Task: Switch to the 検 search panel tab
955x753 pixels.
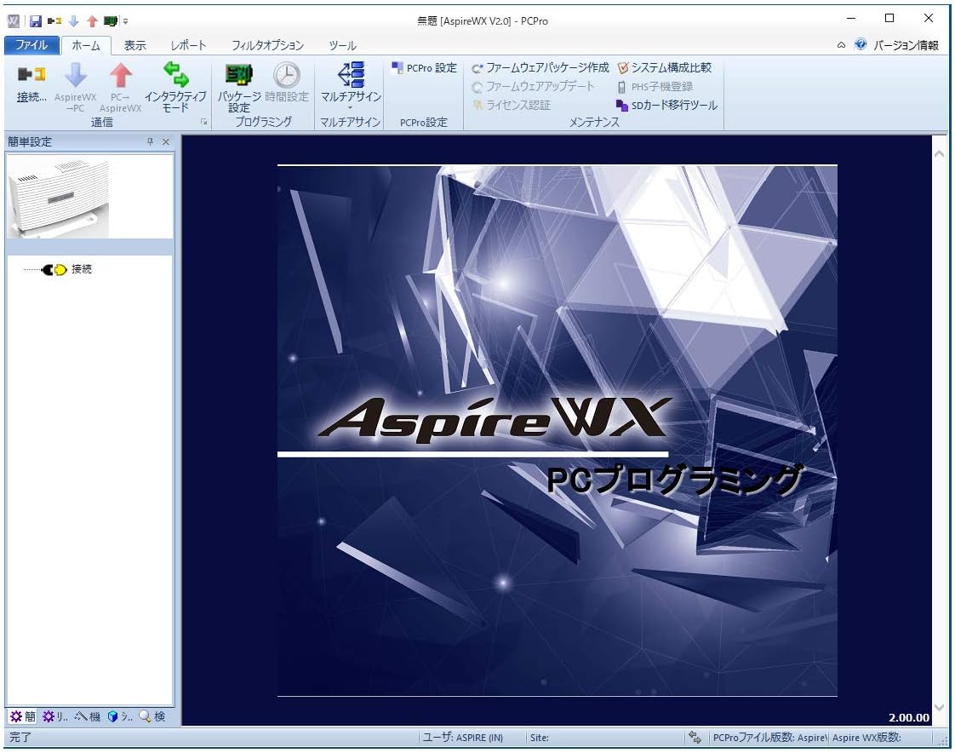Action: pos(152,716)
